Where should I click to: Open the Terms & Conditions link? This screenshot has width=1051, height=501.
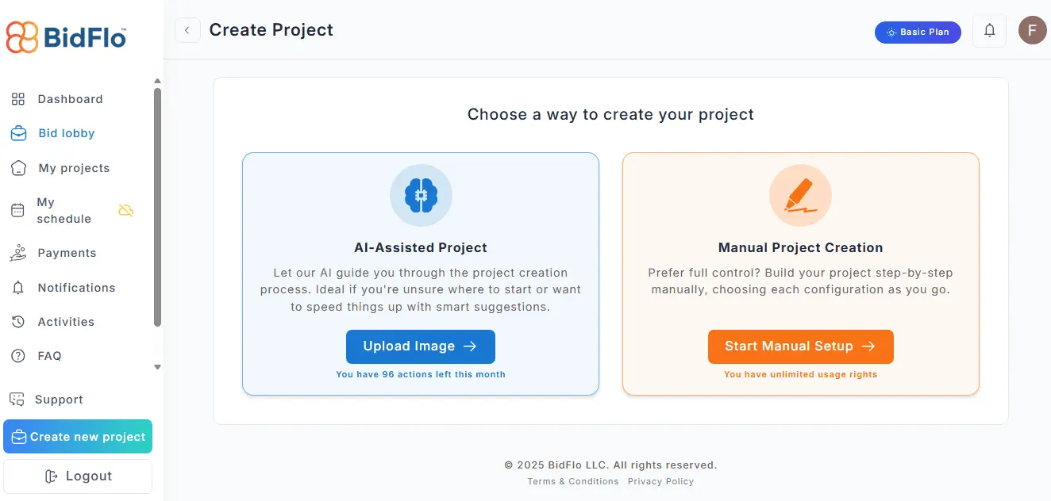[x=573, y=481]
